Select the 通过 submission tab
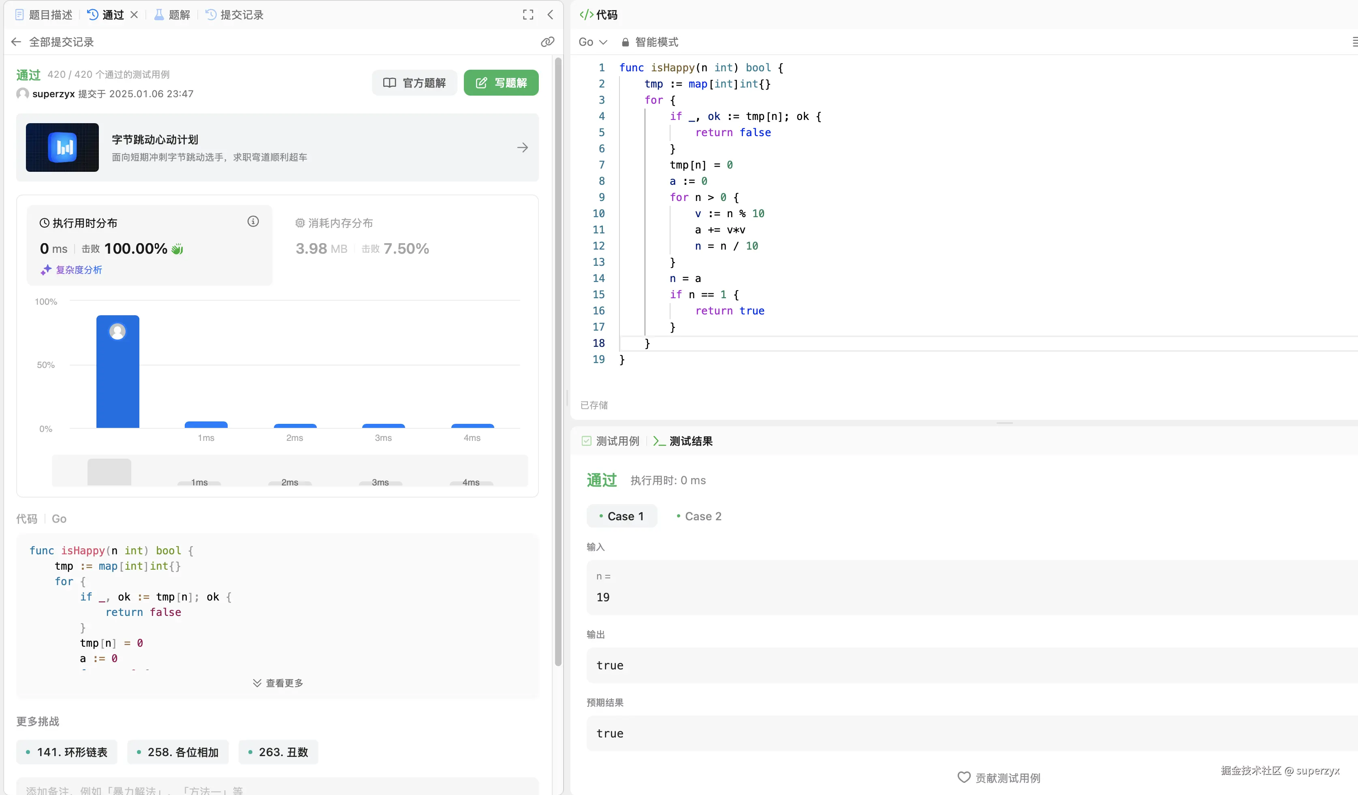 coord(106,15)
